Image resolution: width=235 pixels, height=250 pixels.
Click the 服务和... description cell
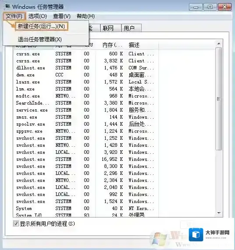(140, 110)
